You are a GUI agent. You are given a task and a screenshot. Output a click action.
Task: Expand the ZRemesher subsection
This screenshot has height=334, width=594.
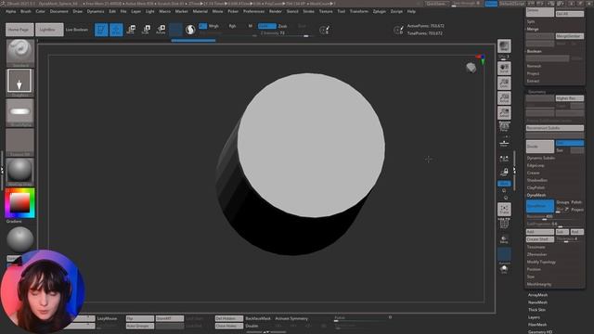pyautogui.click(x=536, y=254)
